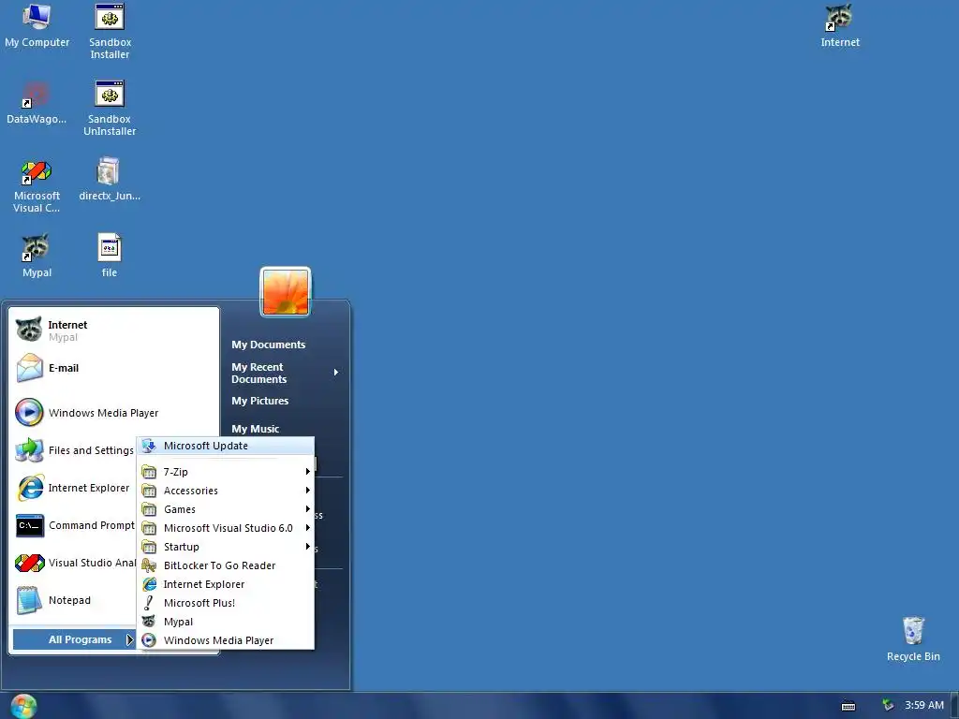Launch Sandbox UnInstaller desktop icon
Image resolution: width=959 pixels, height=719 pixels.
pyautogui.click(x=110, y=108)
